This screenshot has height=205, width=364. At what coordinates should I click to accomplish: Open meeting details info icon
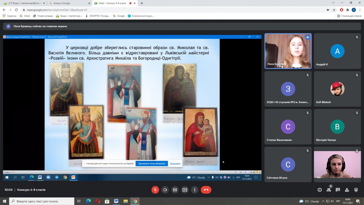pos(320,190)
